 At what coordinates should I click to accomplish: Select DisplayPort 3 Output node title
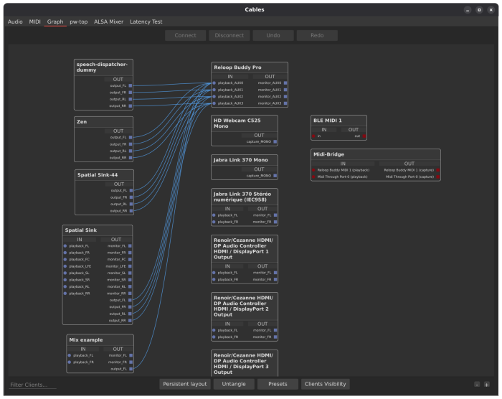(x=243, y=364)
